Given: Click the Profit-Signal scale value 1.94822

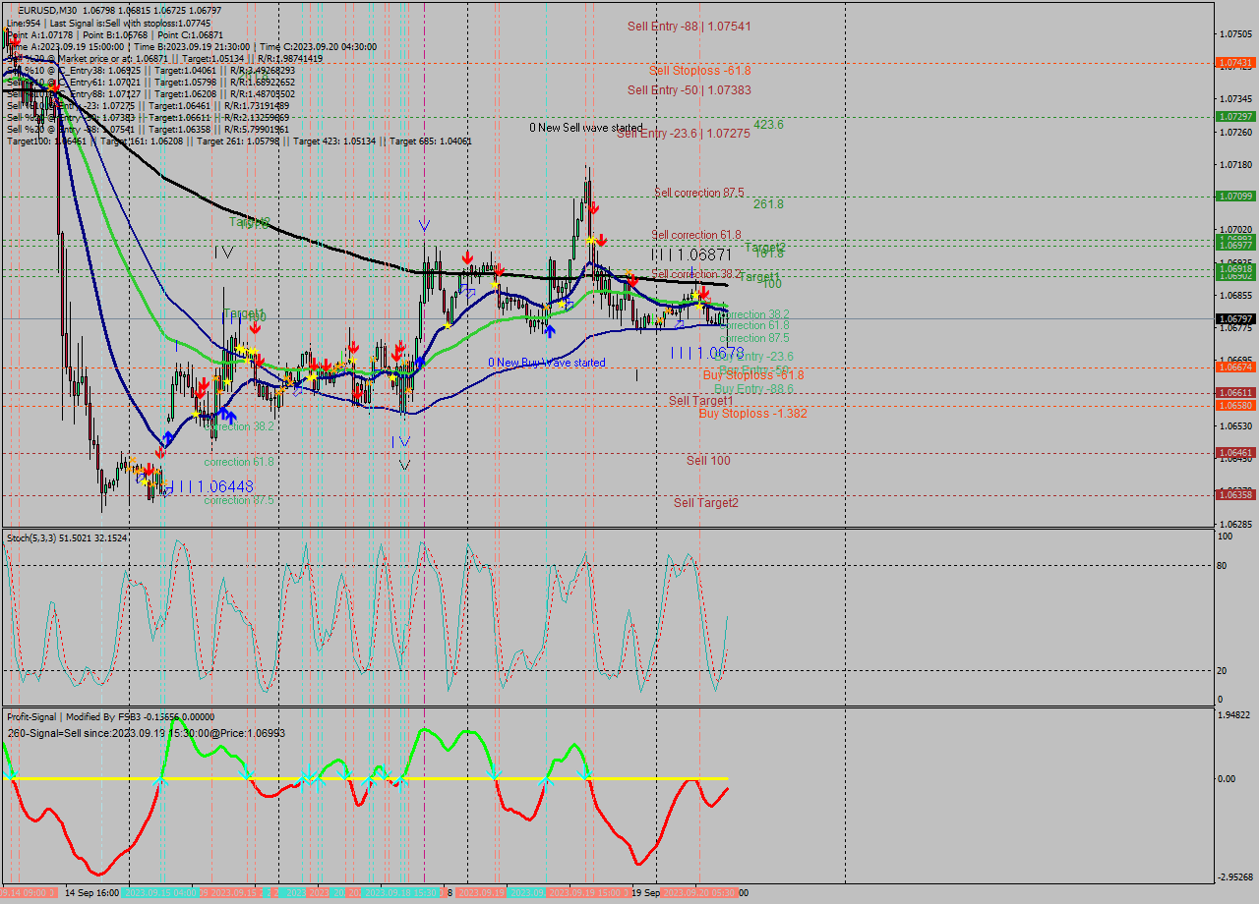Looking at the screenshot, I should (1235, 715).
